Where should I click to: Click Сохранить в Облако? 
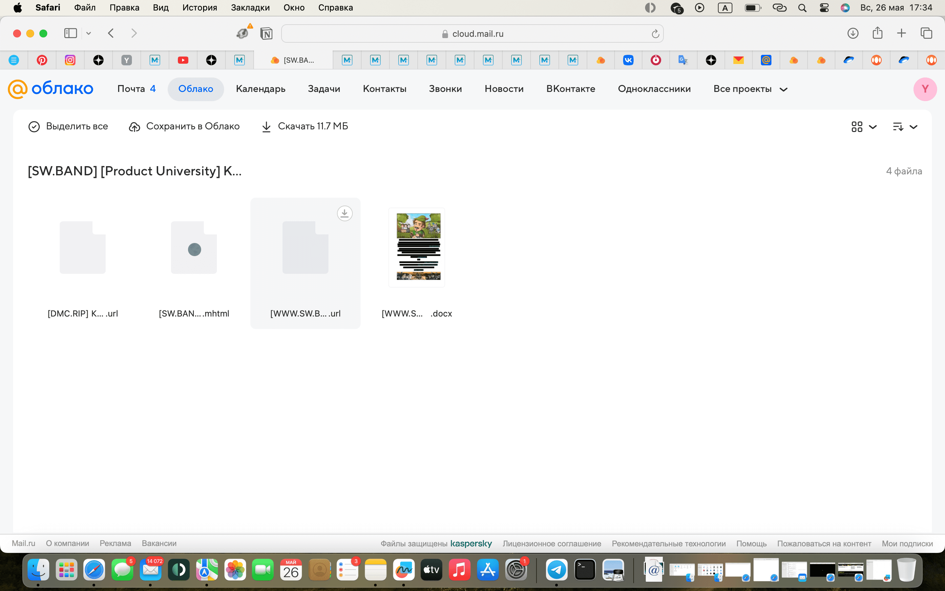coord(184,126)
